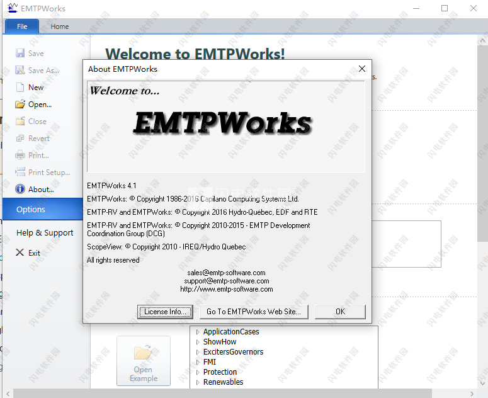Choose the New menu entry

tap(36, 88)
